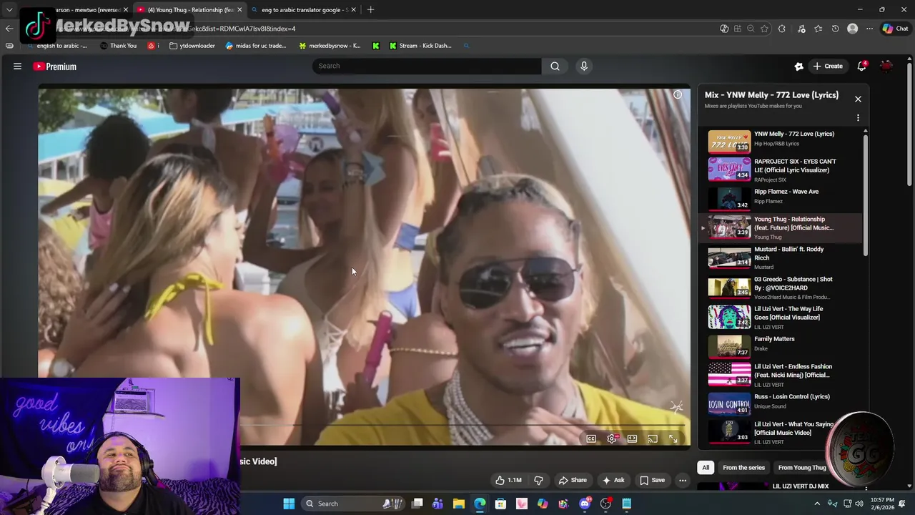The width and height of the screenshot is (915, 515).
Task: Click the Share button
Action: pyautogui.click(x=573, y=480)
